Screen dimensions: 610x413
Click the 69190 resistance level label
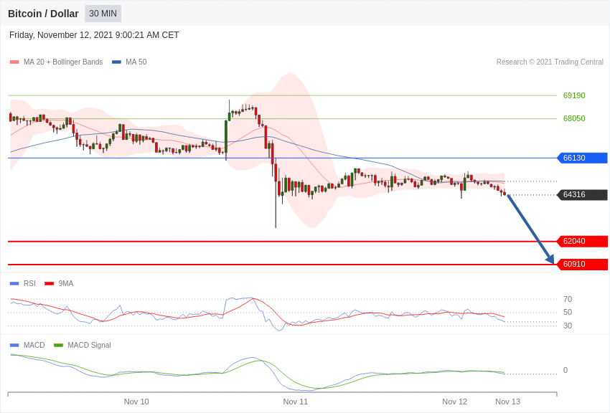pyautogui.click(x=574, y=95)
